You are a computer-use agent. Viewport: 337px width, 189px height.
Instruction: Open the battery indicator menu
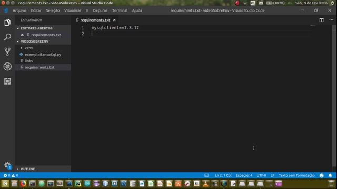point(275,3)
